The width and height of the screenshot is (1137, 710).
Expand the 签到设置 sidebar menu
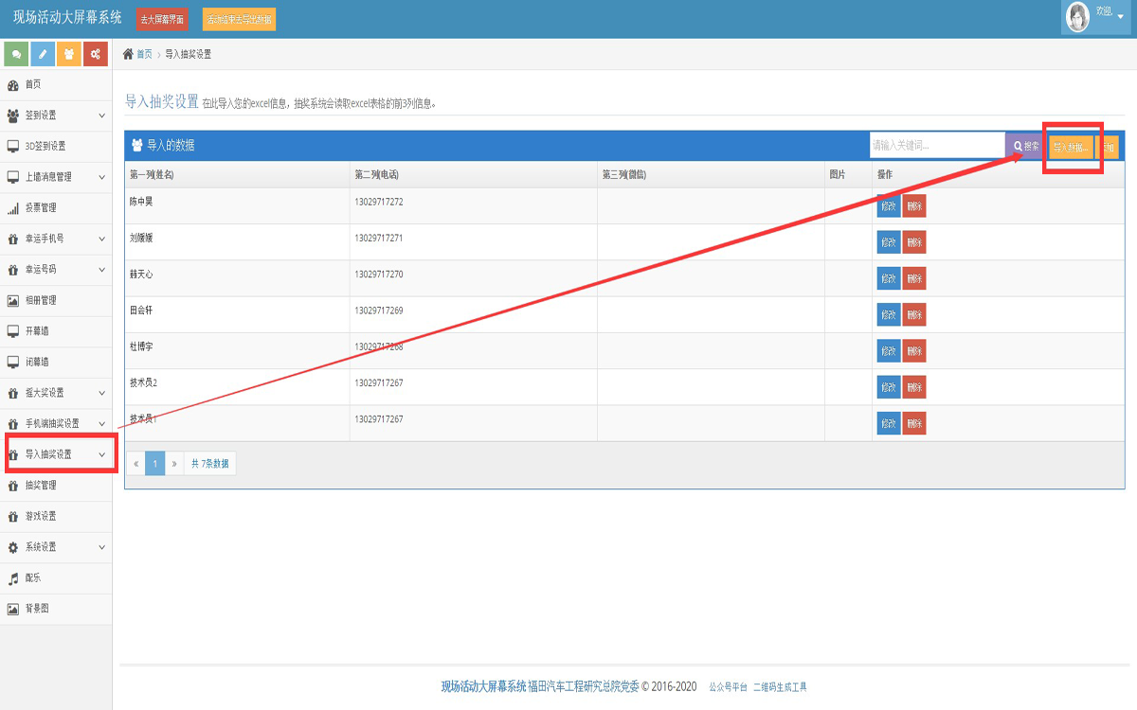click(101, 115)
